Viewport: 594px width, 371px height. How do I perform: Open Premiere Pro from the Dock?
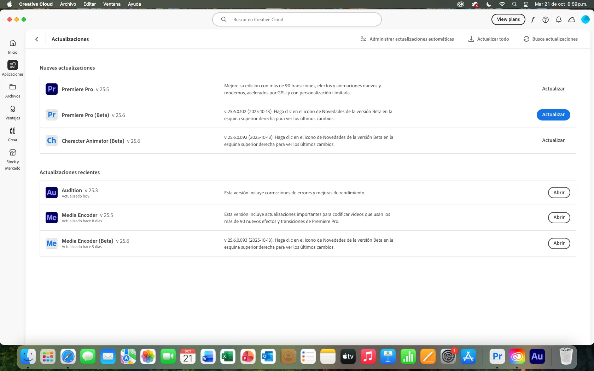point(497,357)
